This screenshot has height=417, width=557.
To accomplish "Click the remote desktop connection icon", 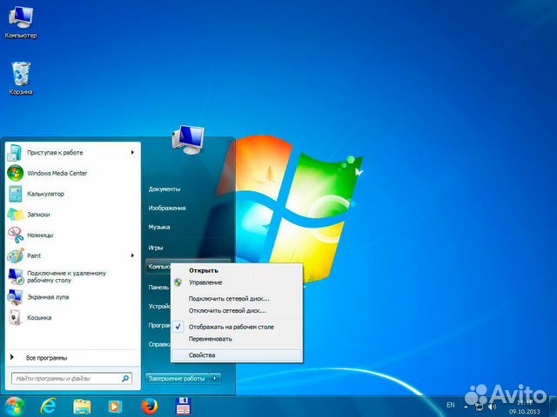I will pos(16,276).
